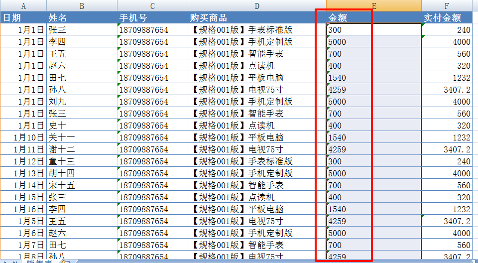
Task: Click paid amount 560 in 宋十五's row
Action: point(447,185)
